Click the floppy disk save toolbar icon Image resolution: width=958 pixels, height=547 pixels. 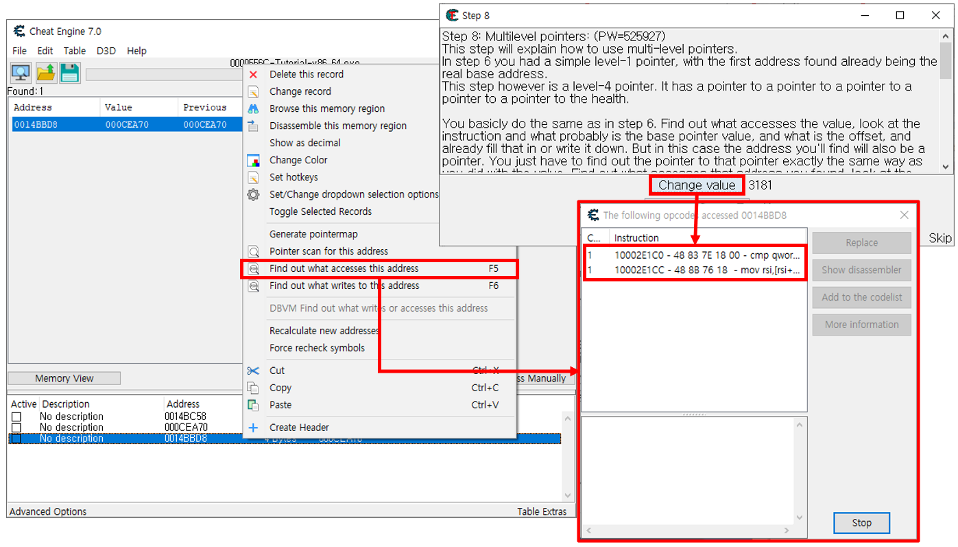pos(70,72)
